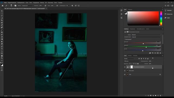Select the Eyedropper tool

coord(2,25)
